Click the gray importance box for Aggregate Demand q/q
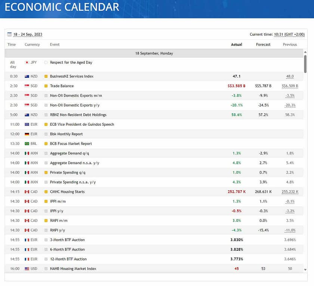This screenshot has width=314, height=286. click(x=46, y=153)
